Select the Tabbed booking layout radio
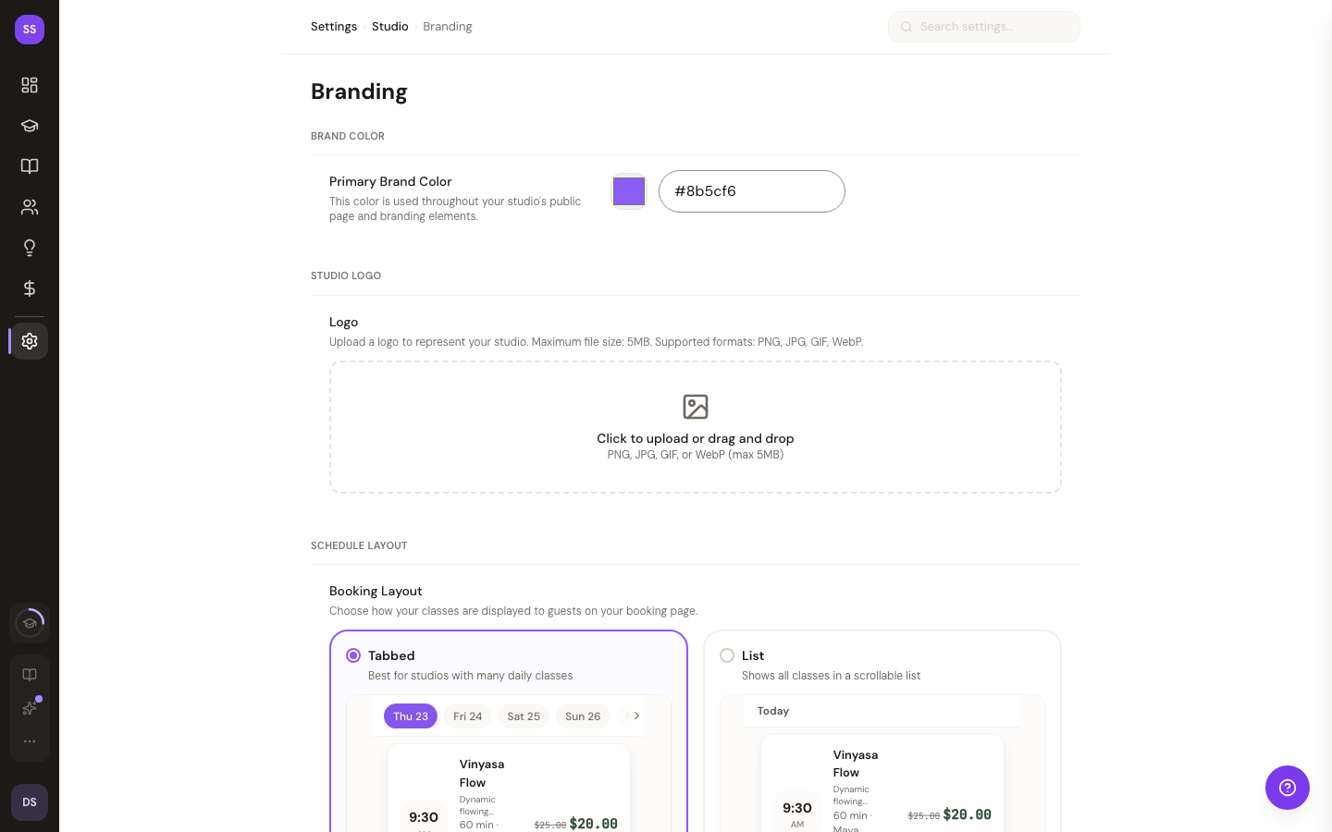The width and height of the screenshot is (1332, 832). point(353,655)
